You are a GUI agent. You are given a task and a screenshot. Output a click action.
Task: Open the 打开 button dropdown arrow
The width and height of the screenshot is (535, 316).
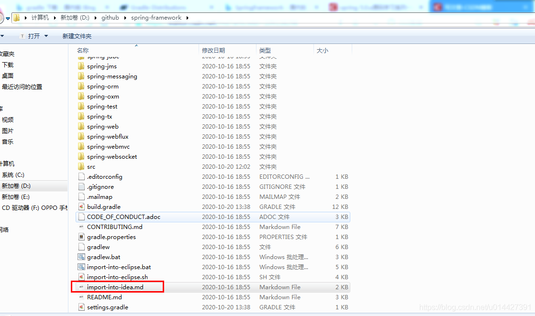pos(46,36)
